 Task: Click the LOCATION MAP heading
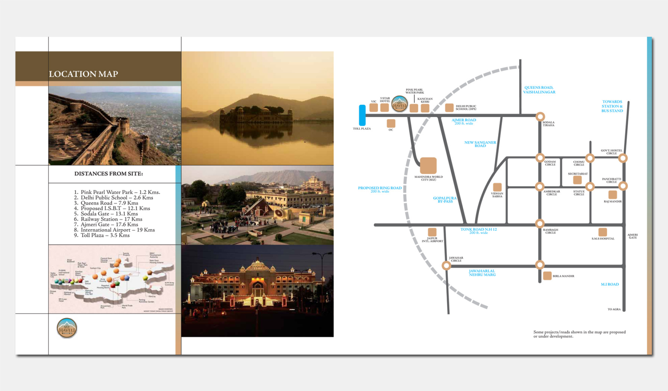(83, 74)
